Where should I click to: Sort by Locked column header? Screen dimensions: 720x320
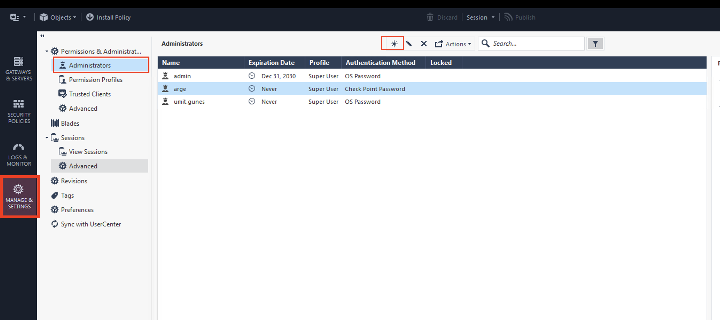[x=444, y=62]
